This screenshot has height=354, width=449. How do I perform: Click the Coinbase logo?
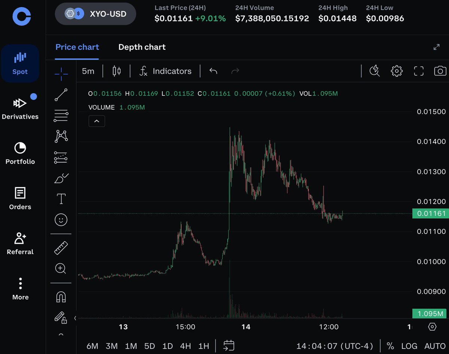pyautogui.click(x=21, y=16)
